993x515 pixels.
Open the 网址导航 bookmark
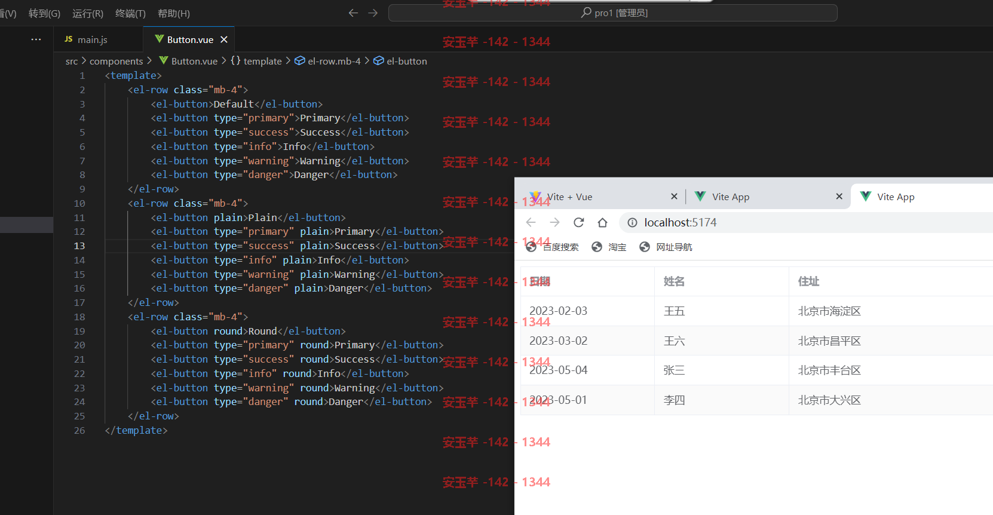tap(666, 247)
